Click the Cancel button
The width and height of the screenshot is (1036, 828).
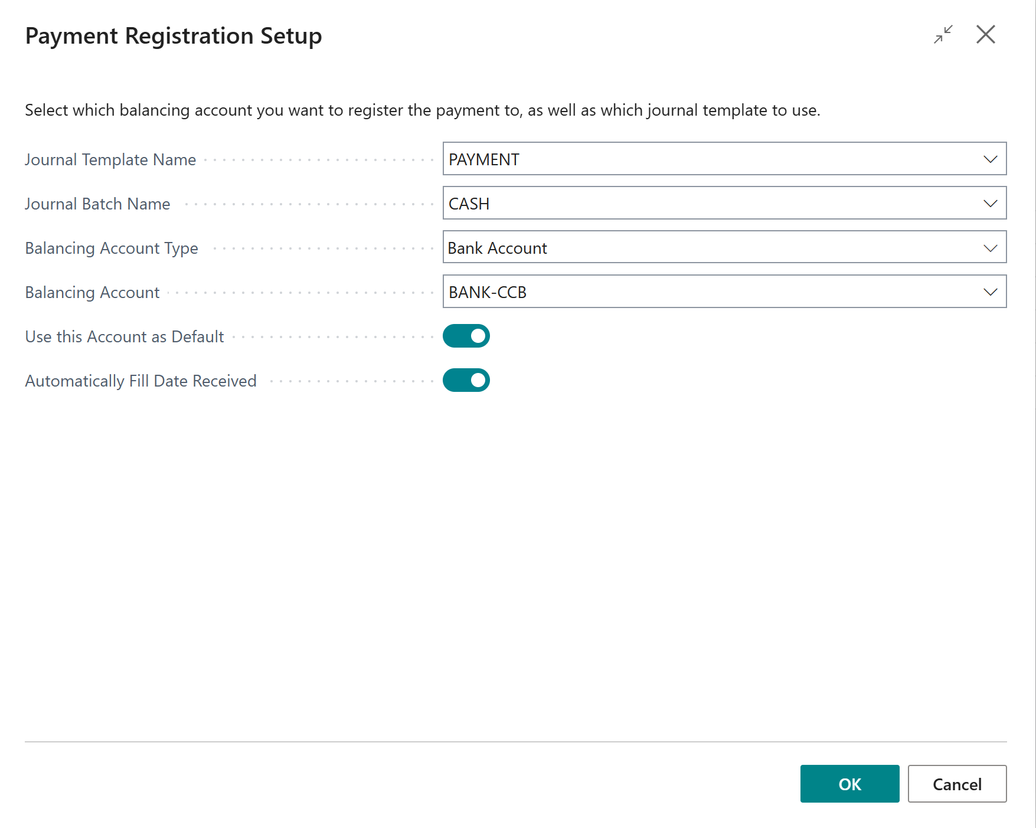point(957,784)
